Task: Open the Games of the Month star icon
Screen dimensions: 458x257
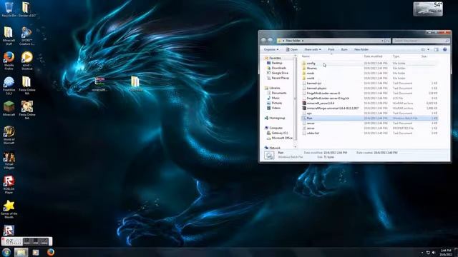Action: (x=9, y=209)
